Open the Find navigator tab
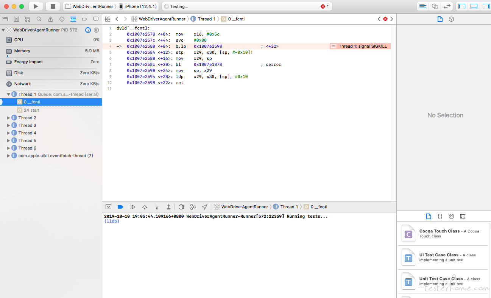 [x=39, y=19]
